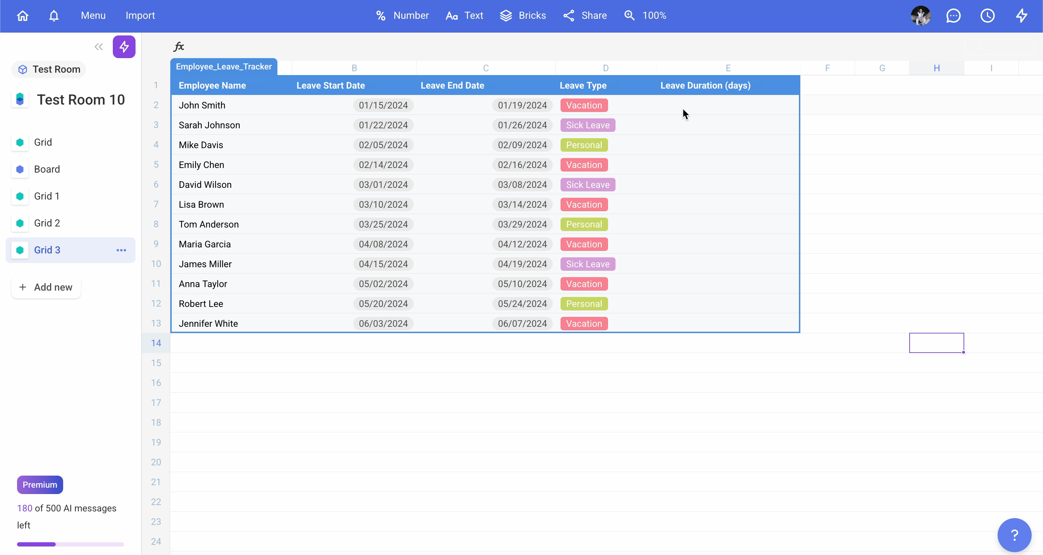Image resolution: width=1043 pixels, height=555 pixels.
Task: Click the lightning bolt icon in top right
Action: tap(1021, 16)
